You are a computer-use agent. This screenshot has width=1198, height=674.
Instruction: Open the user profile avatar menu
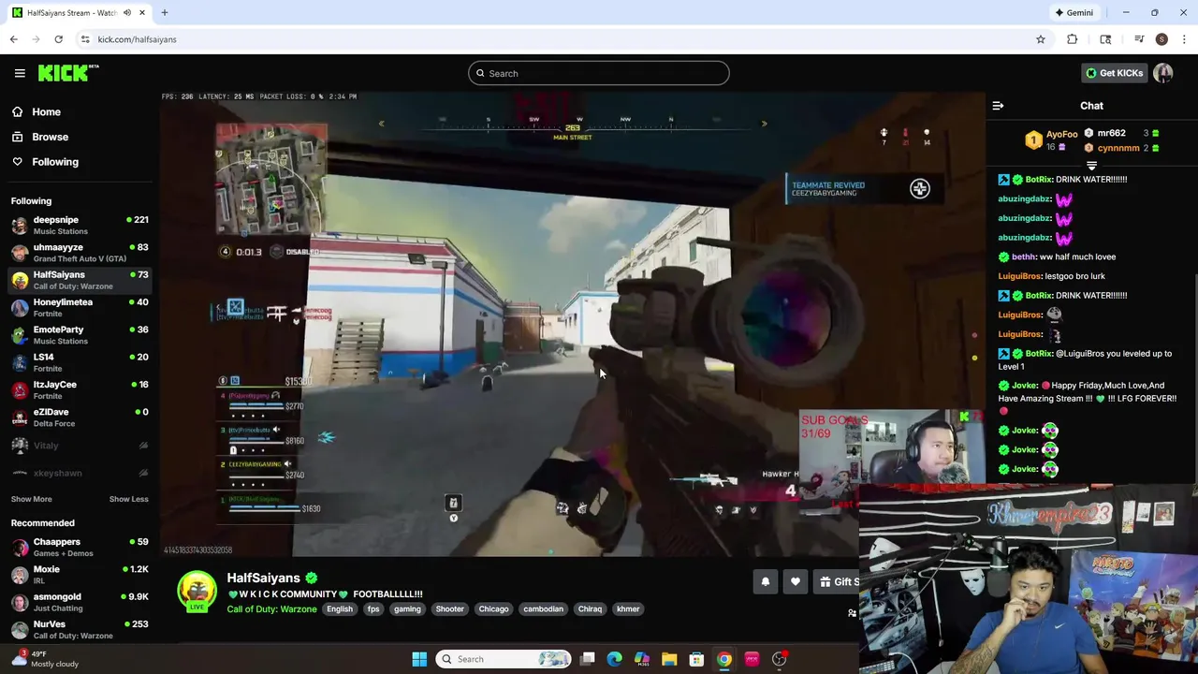click(x=1163, y=73)
